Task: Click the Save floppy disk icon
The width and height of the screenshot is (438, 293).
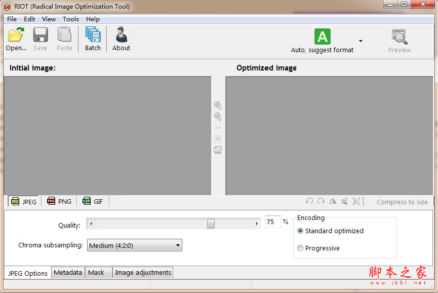Action: coord(40,34)
